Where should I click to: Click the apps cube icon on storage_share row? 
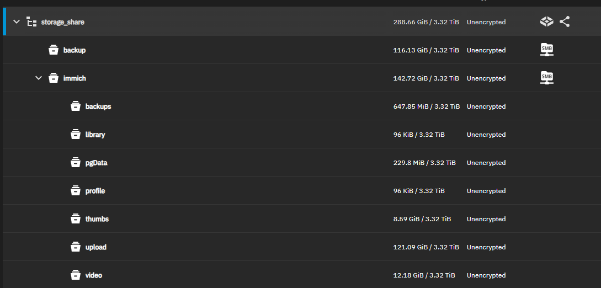pyautogui.click(x=546, y=22)
